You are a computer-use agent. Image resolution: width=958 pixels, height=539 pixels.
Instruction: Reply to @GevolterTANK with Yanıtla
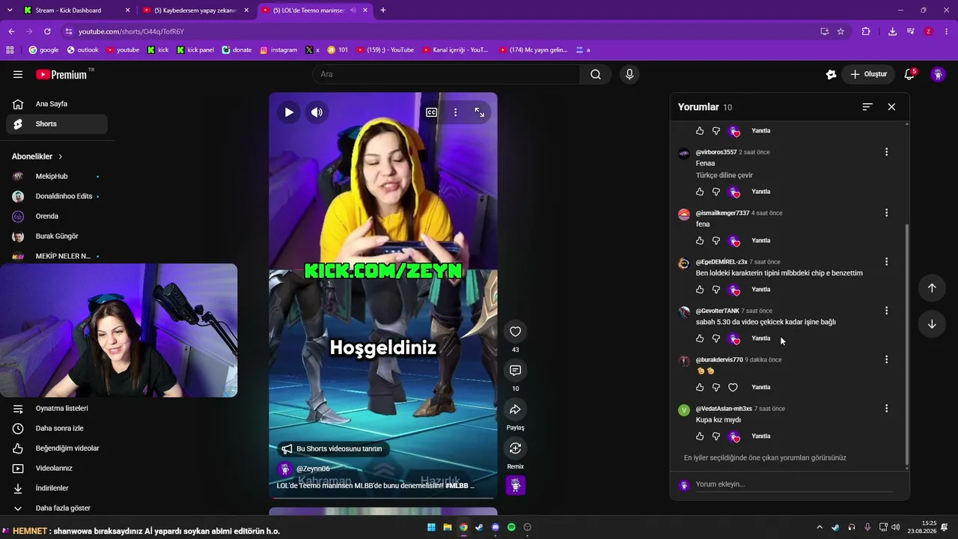pos(760,338)
